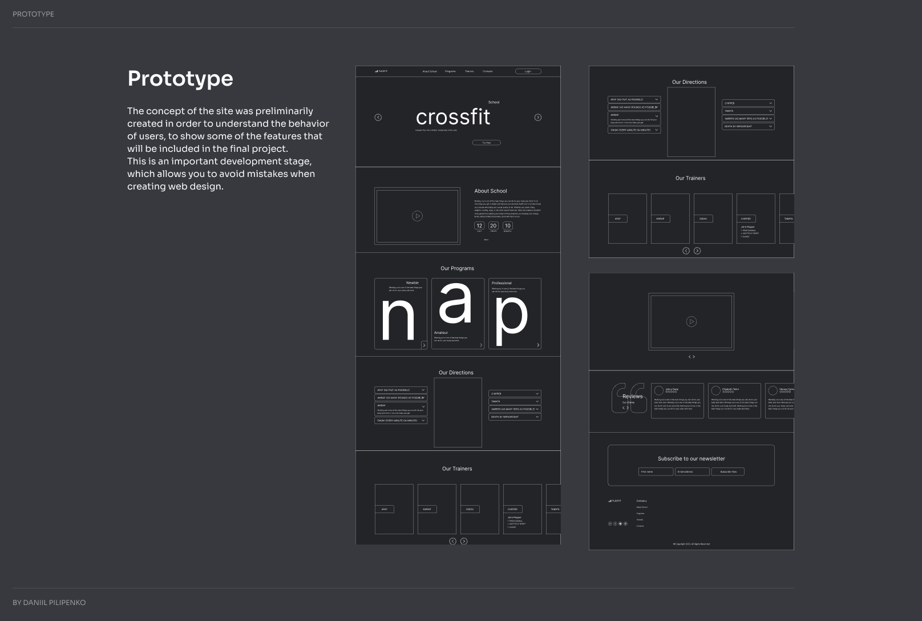This screenshot has width=922, height=621.
Task: Click the FLEXFIT logo in the footer
Action: 614,501
